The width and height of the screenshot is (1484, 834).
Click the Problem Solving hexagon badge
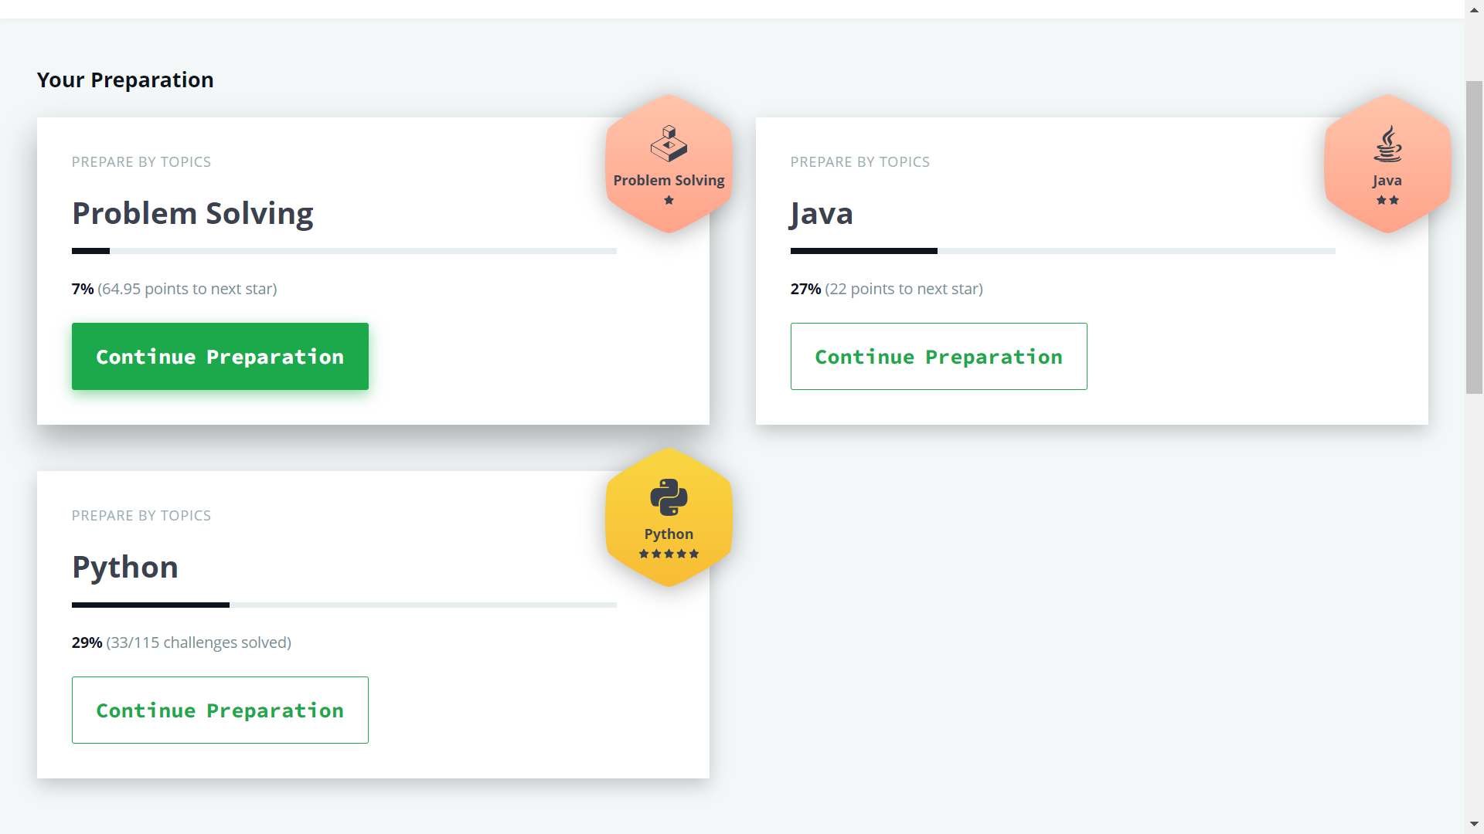[x=669, y=164]
